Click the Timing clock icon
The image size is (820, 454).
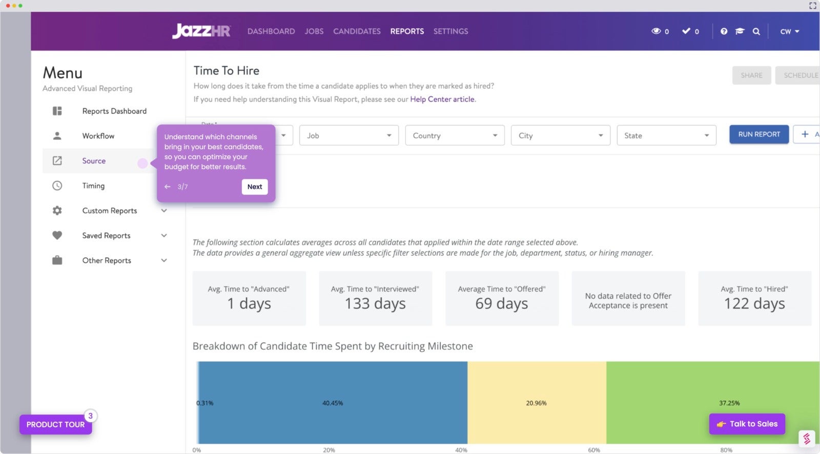[57, 185]
